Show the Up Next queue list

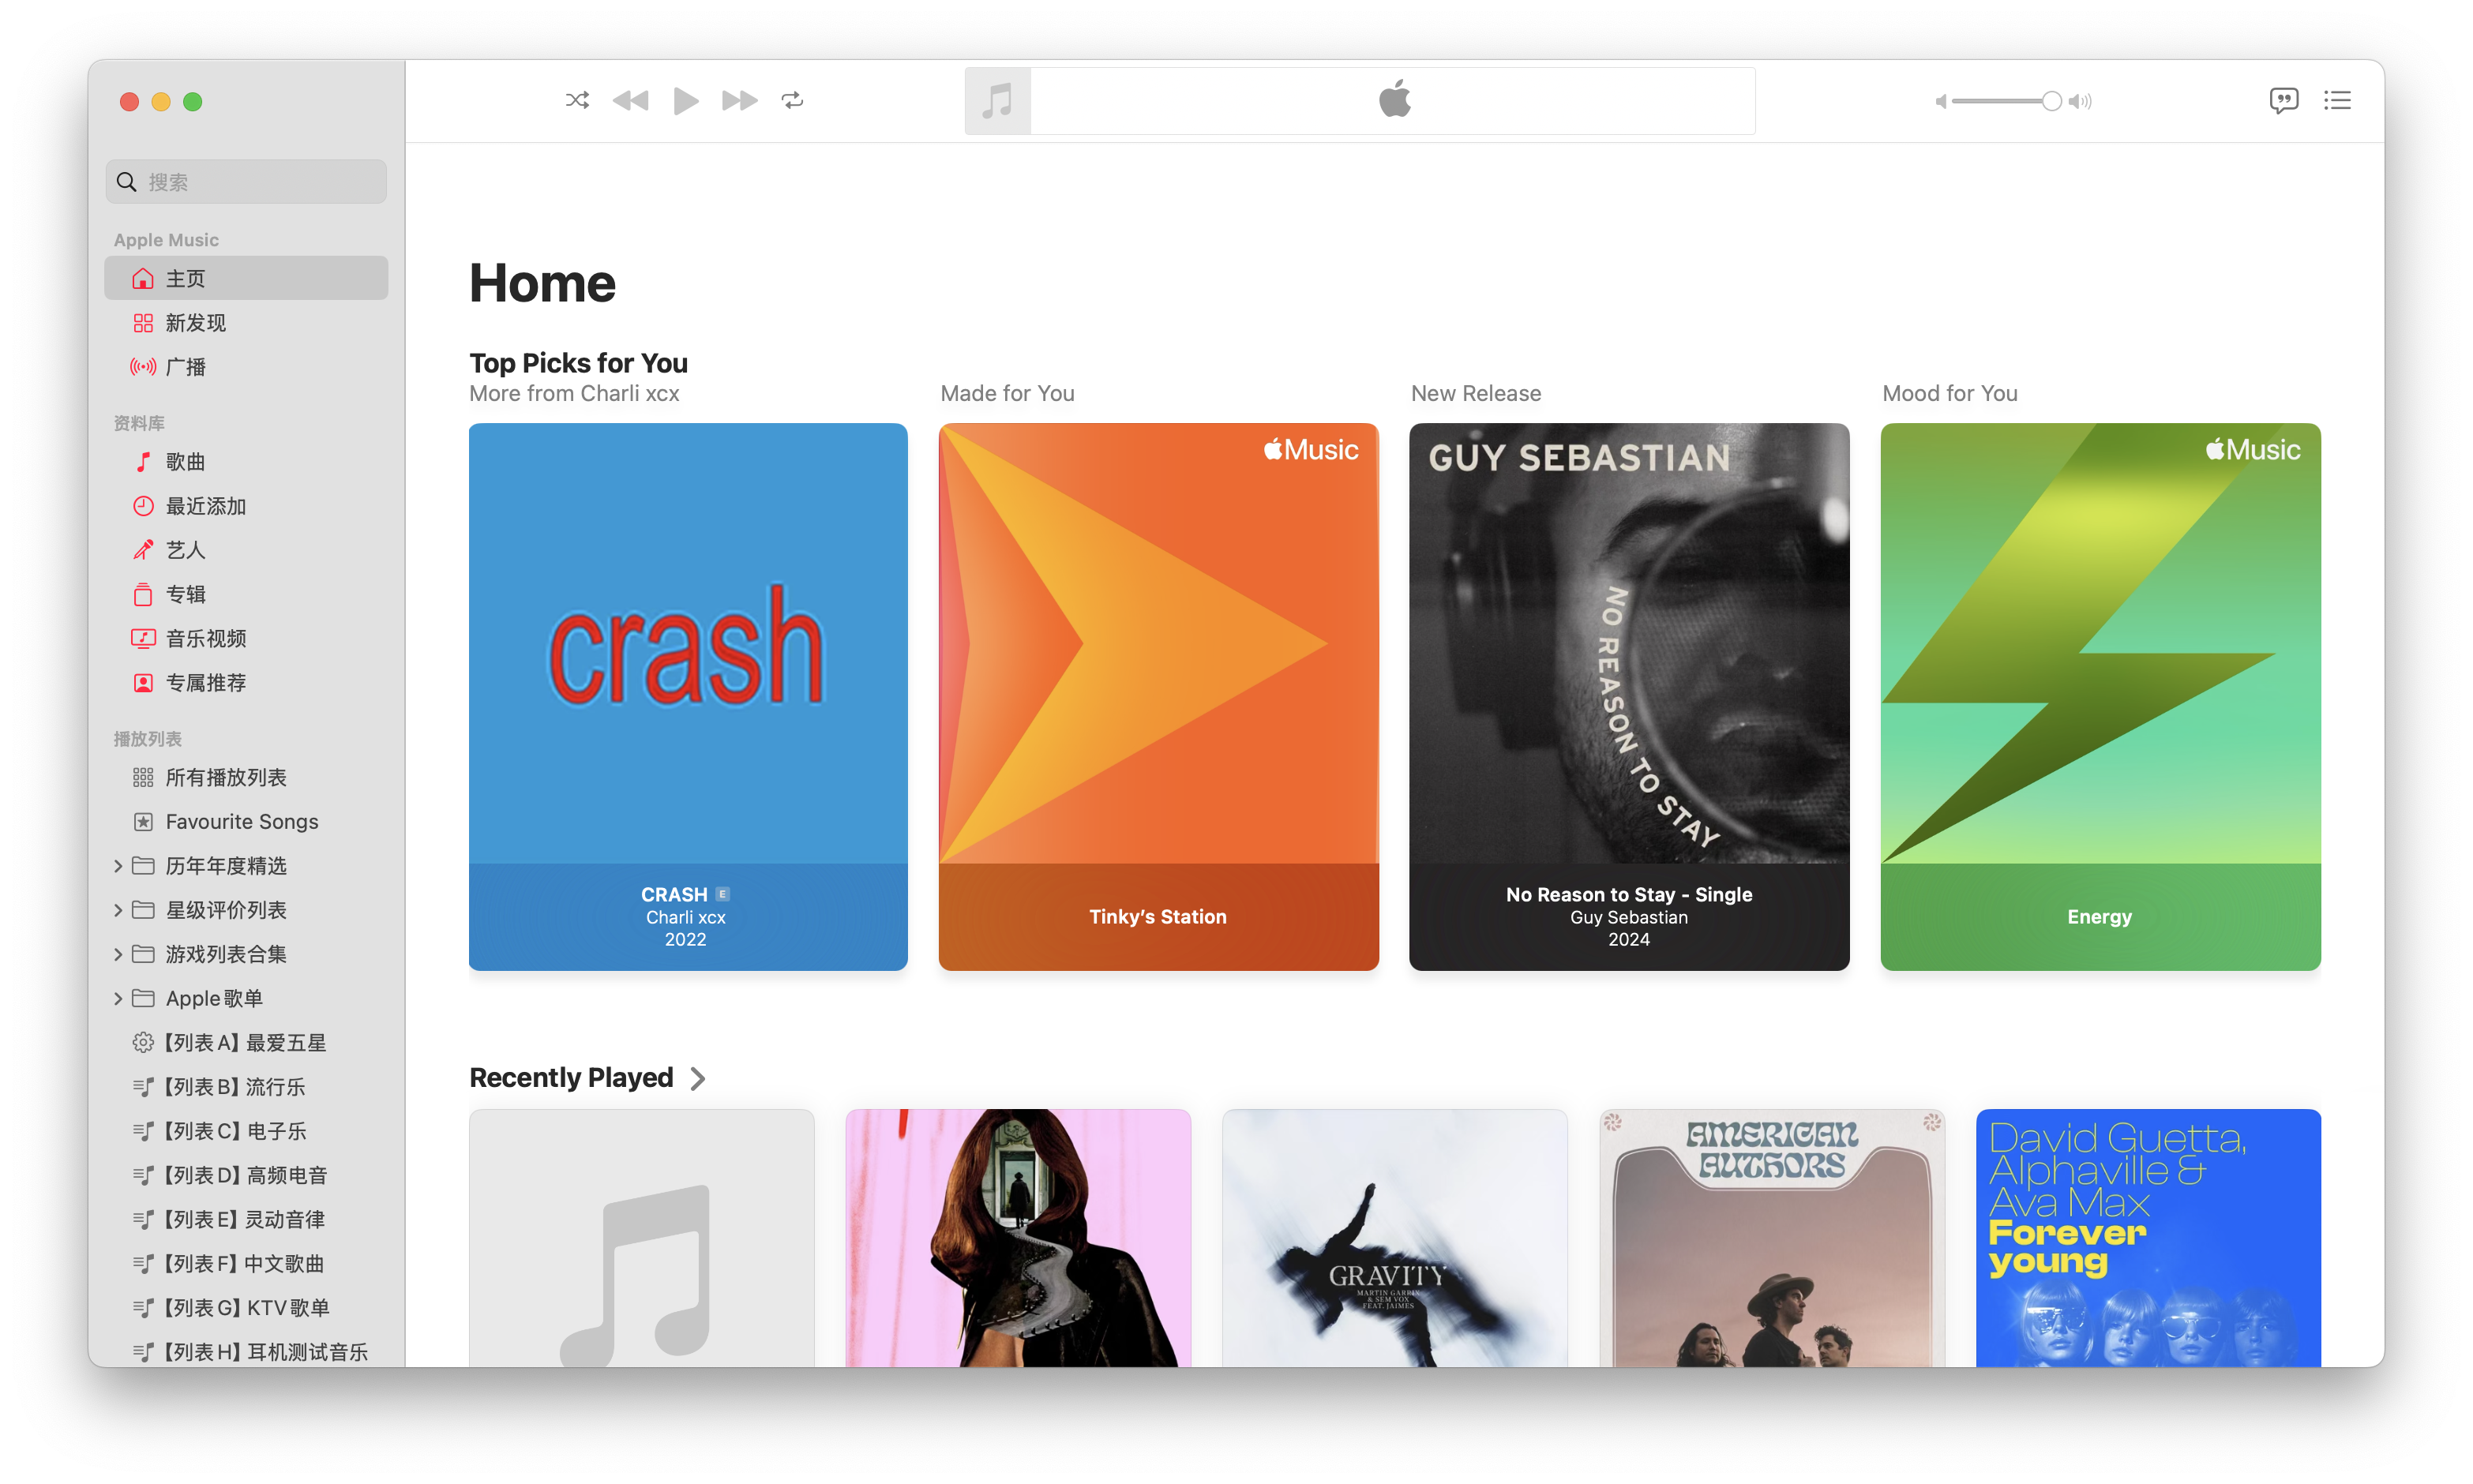click(2337, 100)
